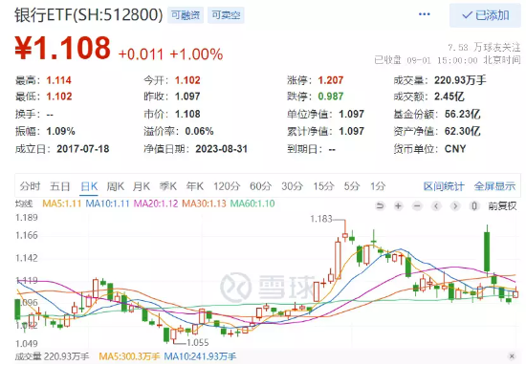Click the 成交额 value 2.45亿
This screenshot has width=526, height=365.
click(x=449, y=97)
